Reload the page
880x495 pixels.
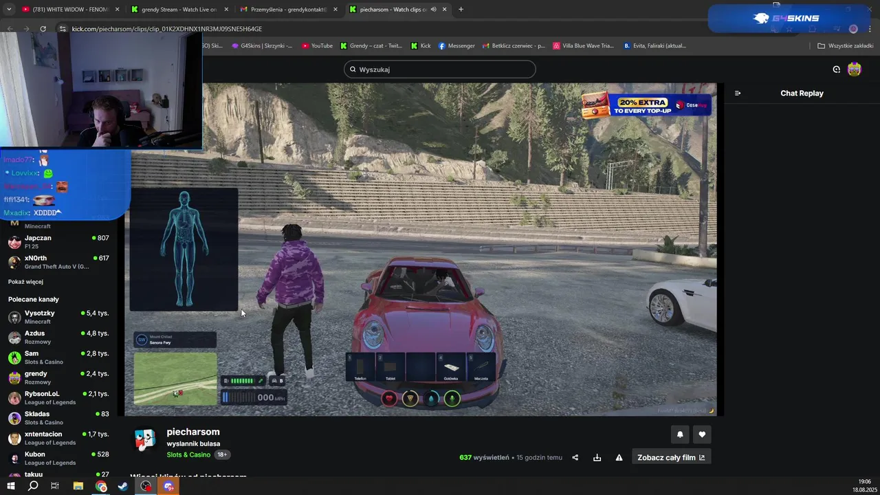coord(43,29)
